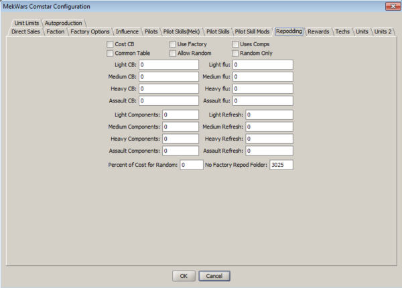Toggle the Use Factory checkbox

(172, 44)
